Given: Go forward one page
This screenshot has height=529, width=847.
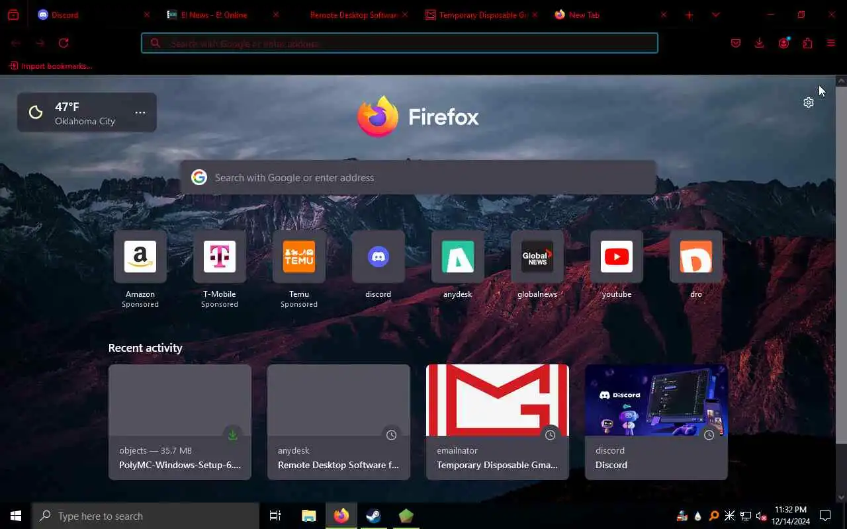Looking at the screenshot, I should point(40,43).
